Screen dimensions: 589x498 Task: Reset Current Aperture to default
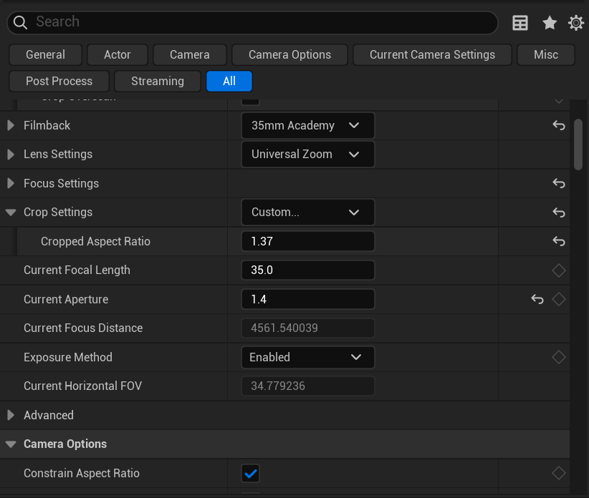pyautogui.click(x=537, y=299)
